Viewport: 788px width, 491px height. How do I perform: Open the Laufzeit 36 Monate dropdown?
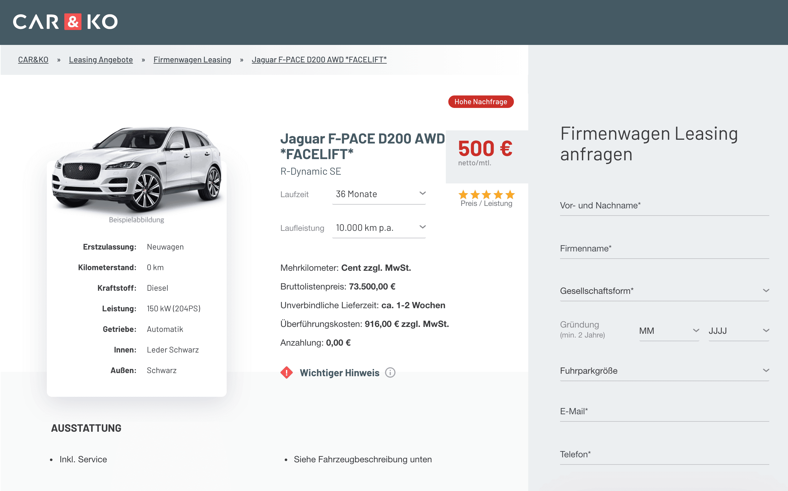tap(379, 194)
